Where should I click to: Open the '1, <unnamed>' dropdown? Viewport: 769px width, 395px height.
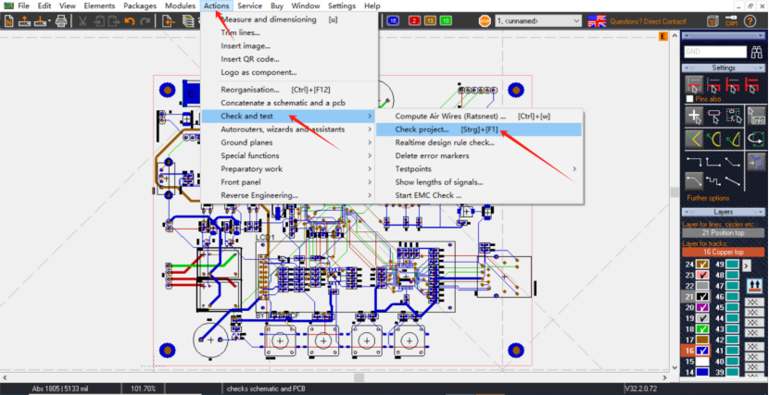[x=537, y=21]
